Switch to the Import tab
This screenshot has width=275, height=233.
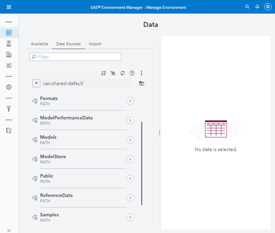coord(95,44)
